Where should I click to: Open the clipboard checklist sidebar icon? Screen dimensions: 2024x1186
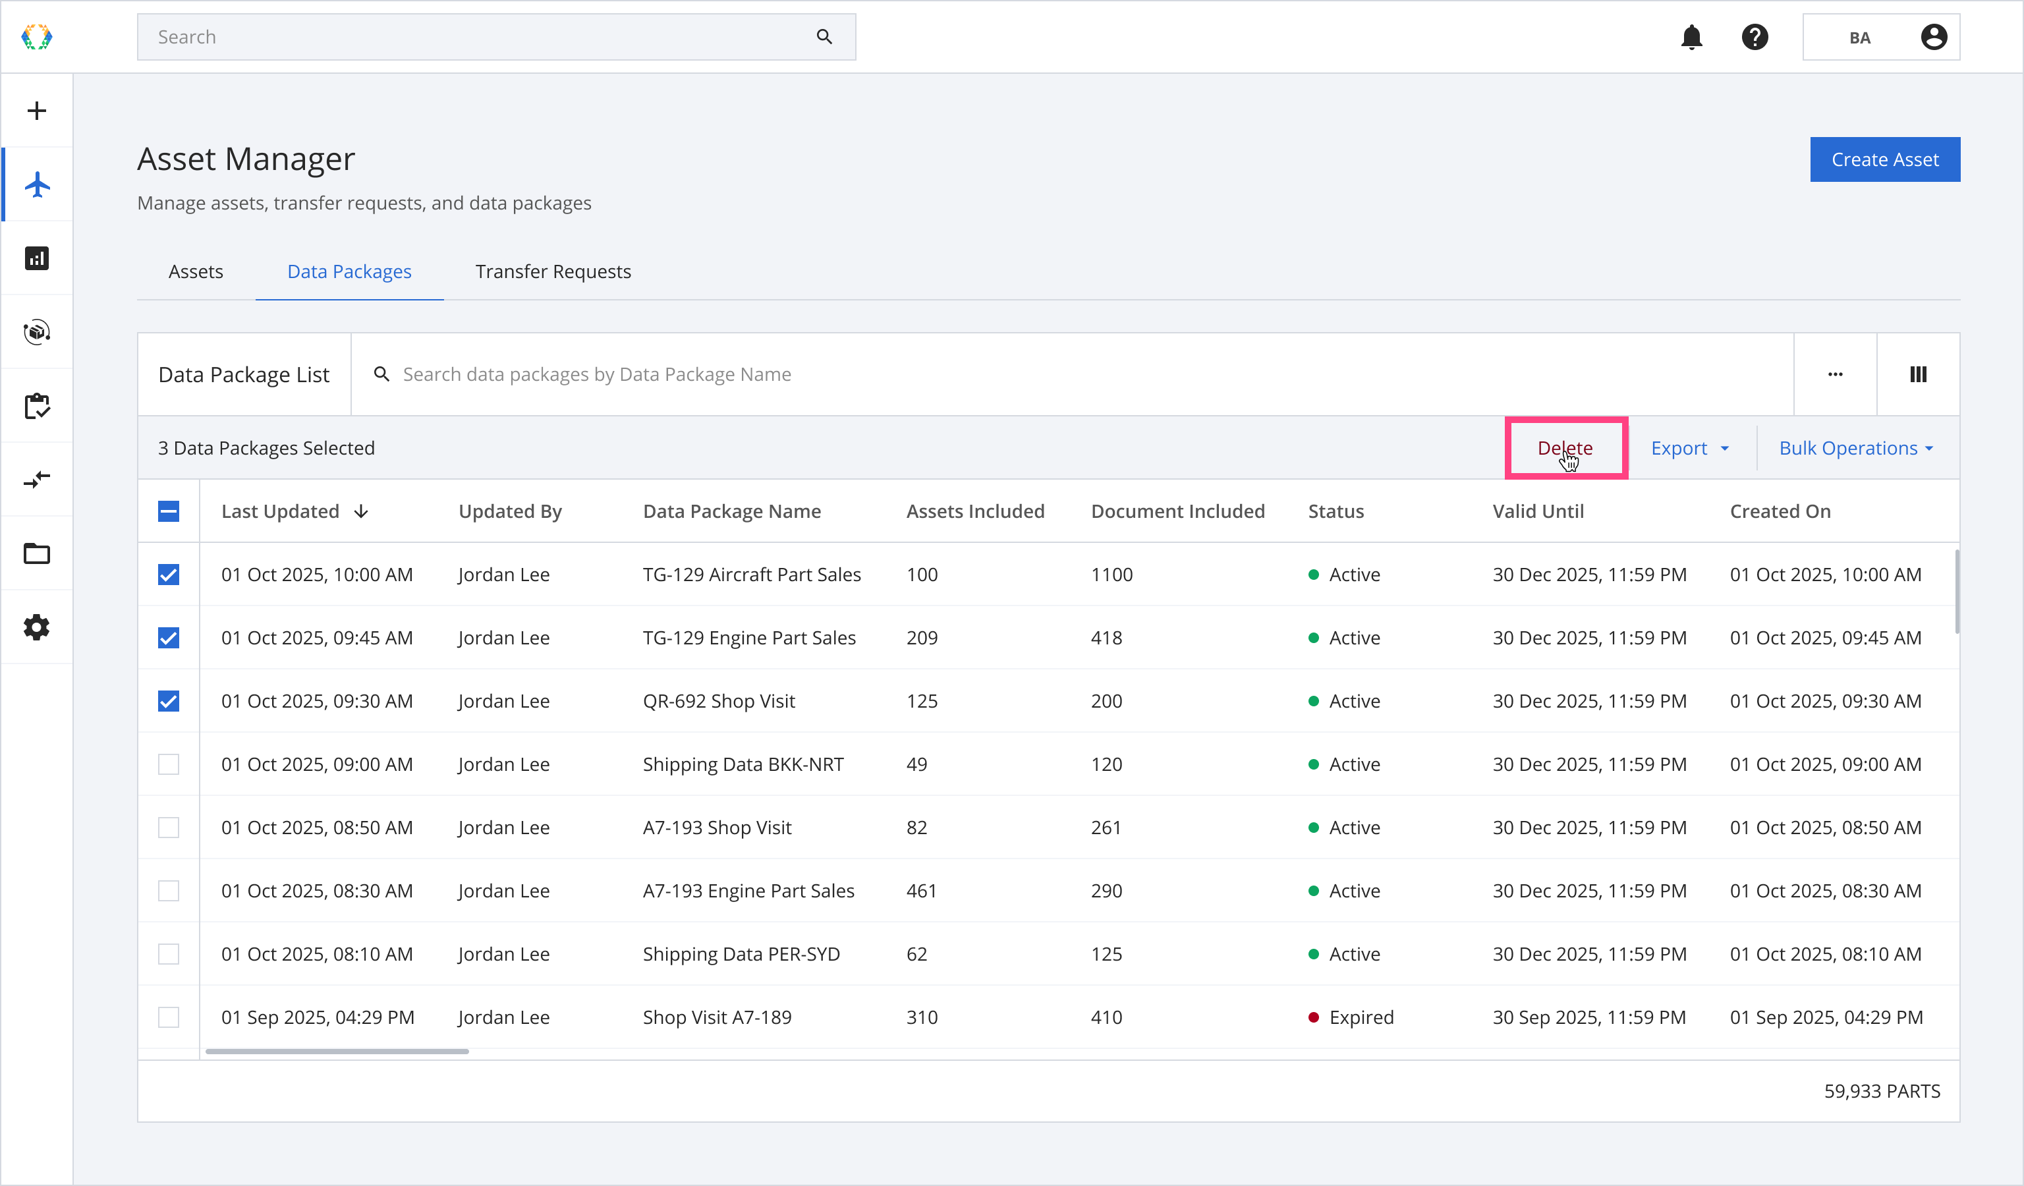point(37,407)
